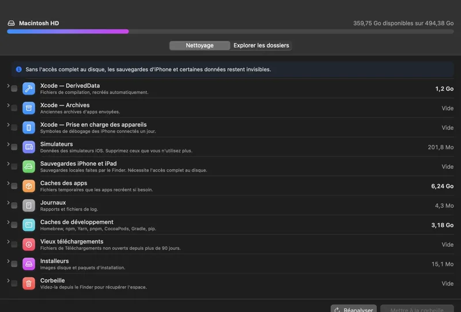Expand the Xcode — Archives row

[x=8, y=105]
